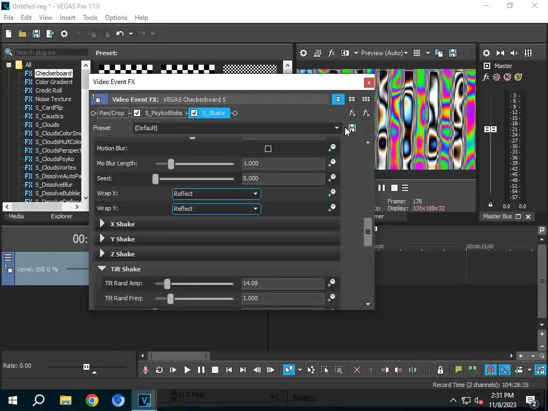Click Mo Blur Length slider handle

171,164
